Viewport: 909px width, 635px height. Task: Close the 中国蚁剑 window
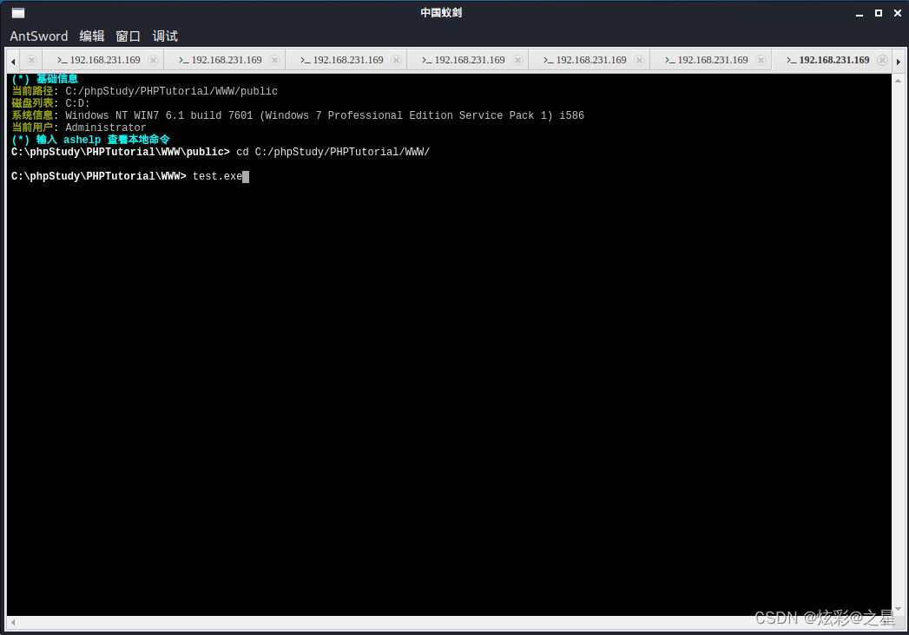(x=898, y=13)
